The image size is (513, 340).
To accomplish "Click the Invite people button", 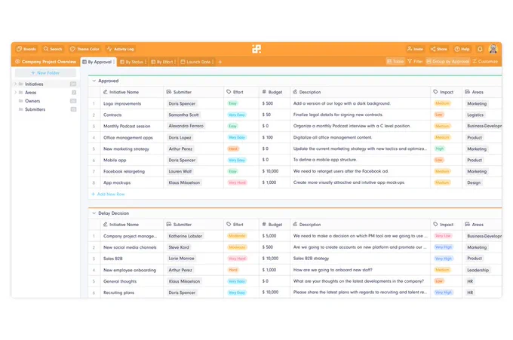I will pos(415,49).
